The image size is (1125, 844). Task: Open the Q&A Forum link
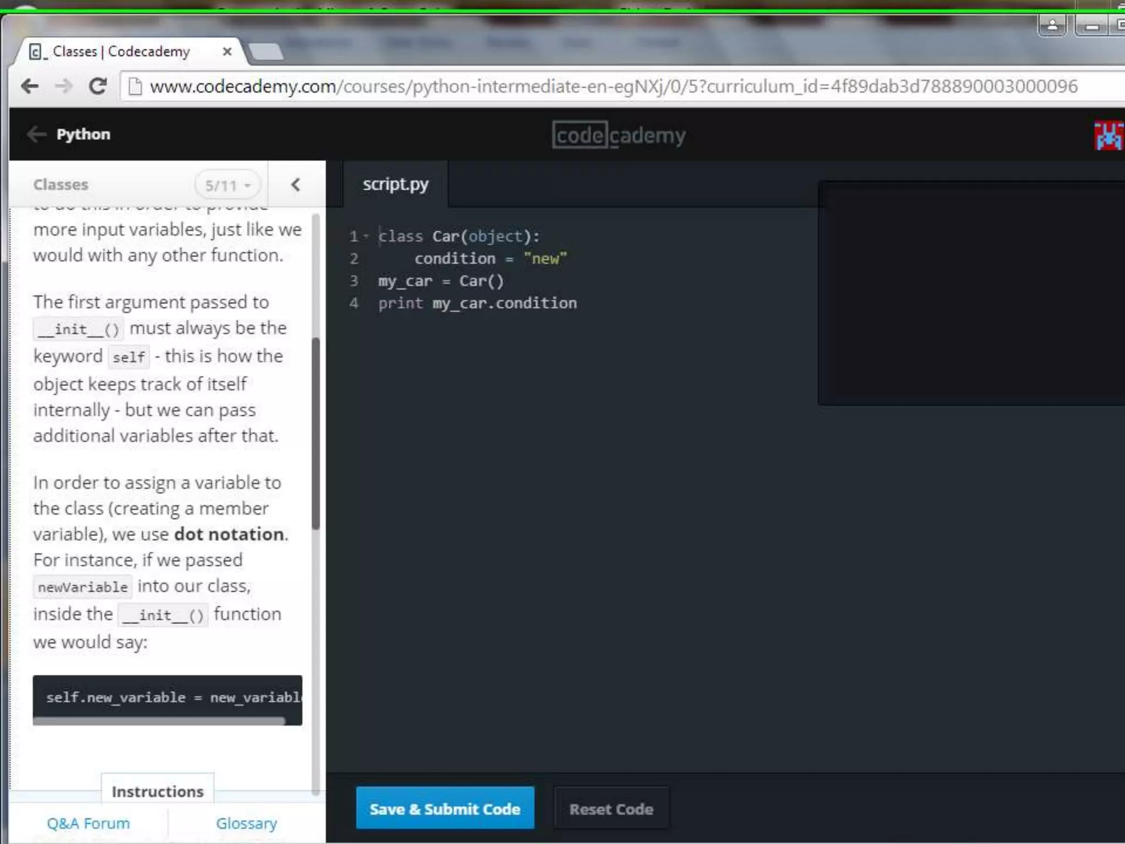(88, 823)
